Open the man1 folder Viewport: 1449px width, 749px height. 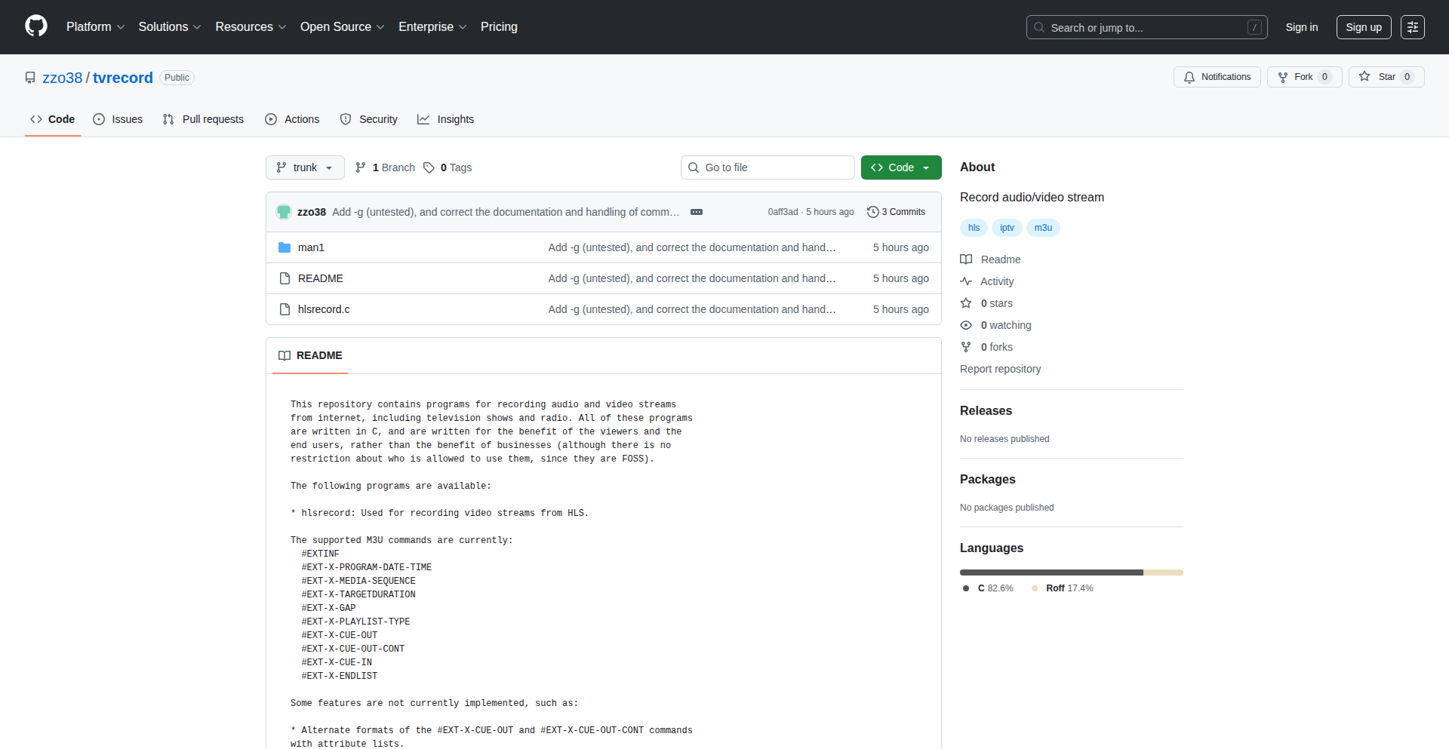(311, 247)
